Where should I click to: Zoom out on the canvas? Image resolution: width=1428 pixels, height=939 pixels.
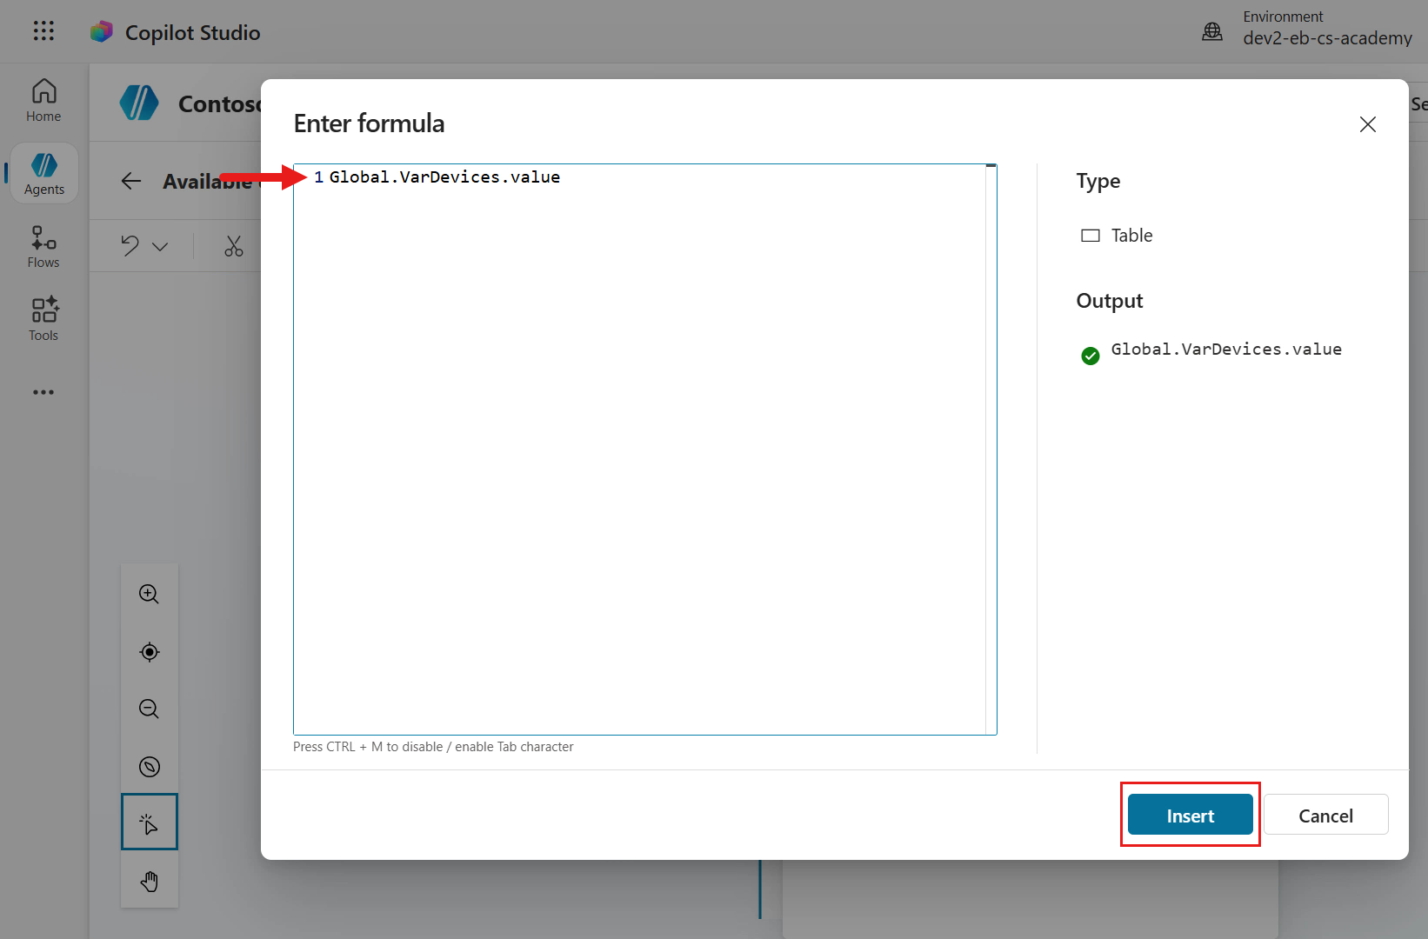click(150, 709)
